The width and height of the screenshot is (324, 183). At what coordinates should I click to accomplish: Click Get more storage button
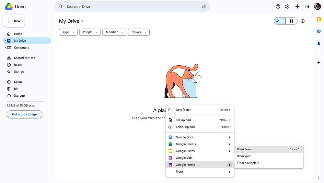pos(24,114)
